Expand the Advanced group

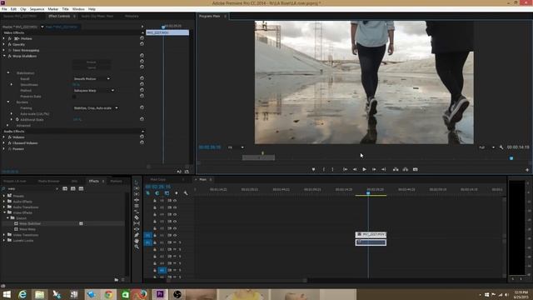coord(8,126)
